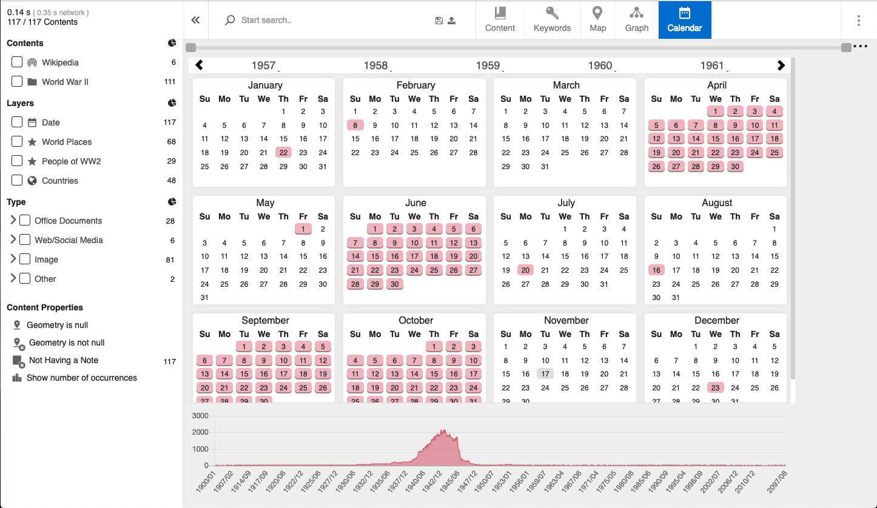Viewport: 877px width, 508px height.
Task: Enable the World Places checkbox
Action: point(17,141)
